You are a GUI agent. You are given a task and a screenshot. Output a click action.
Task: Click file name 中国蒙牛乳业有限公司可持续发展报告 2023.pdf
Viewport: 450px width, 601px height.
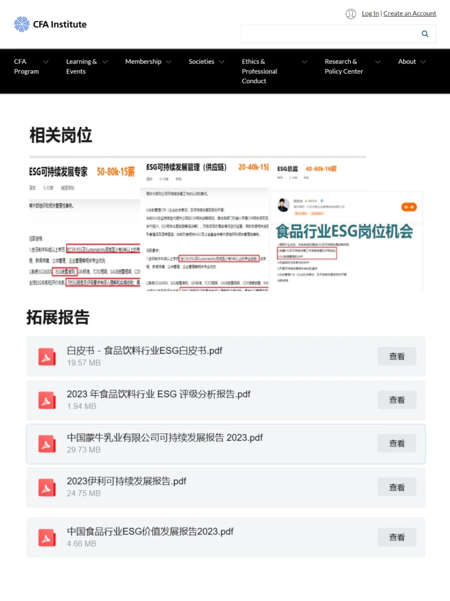165,438
